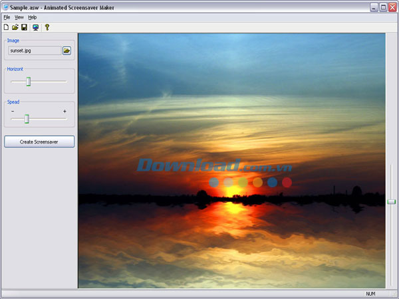Maximize the Animated Screensaver Maker window
399x299 pixels.
[x=383, y=7]
